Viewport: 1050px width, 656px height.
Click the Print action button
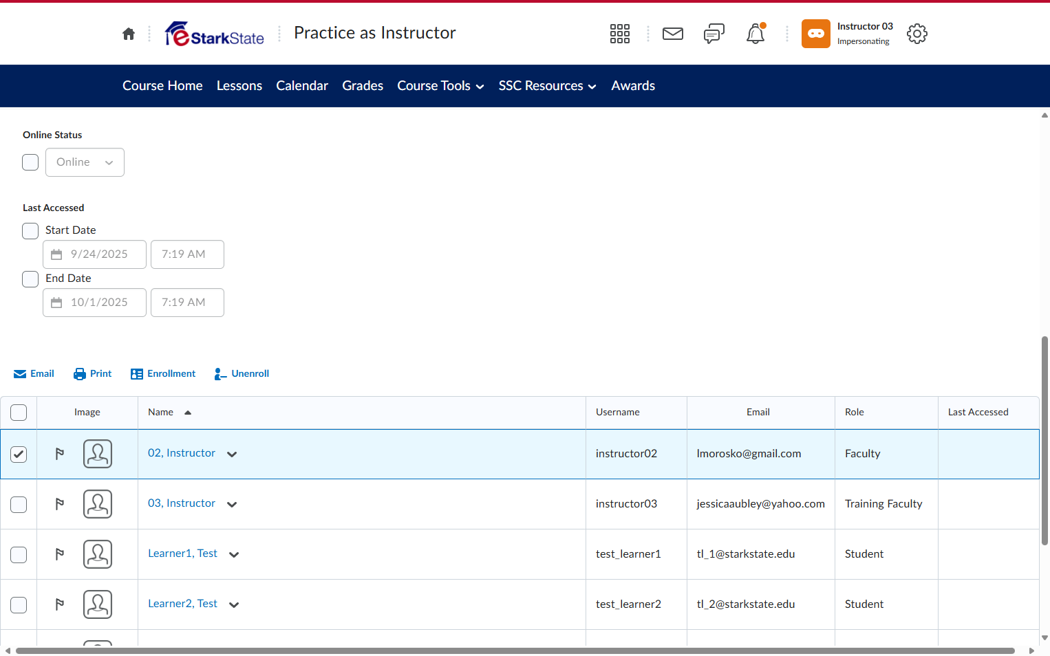pyautogui.click(x=92, y=374)
